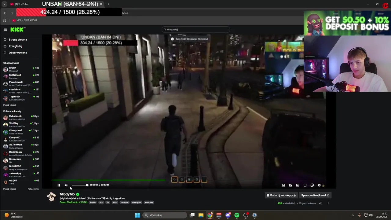
Task: Open the VKIE - DWA KROKI bookmark
Action: point(26,20)
